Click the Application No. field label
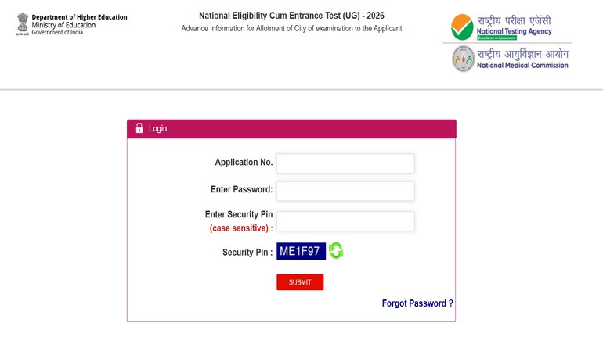The width and height of the screenshot is (603, 337). click(244, 163)
